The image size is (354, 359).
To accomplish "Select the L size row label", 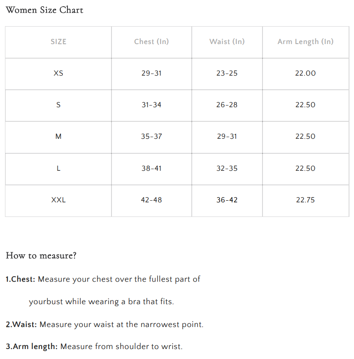I will coord(58,168).
